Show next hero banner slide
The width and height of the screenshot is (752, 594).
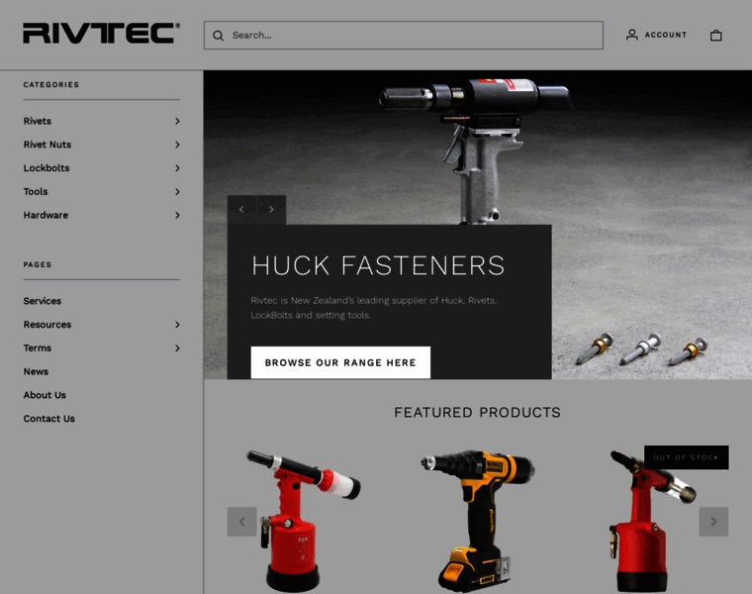271,209
